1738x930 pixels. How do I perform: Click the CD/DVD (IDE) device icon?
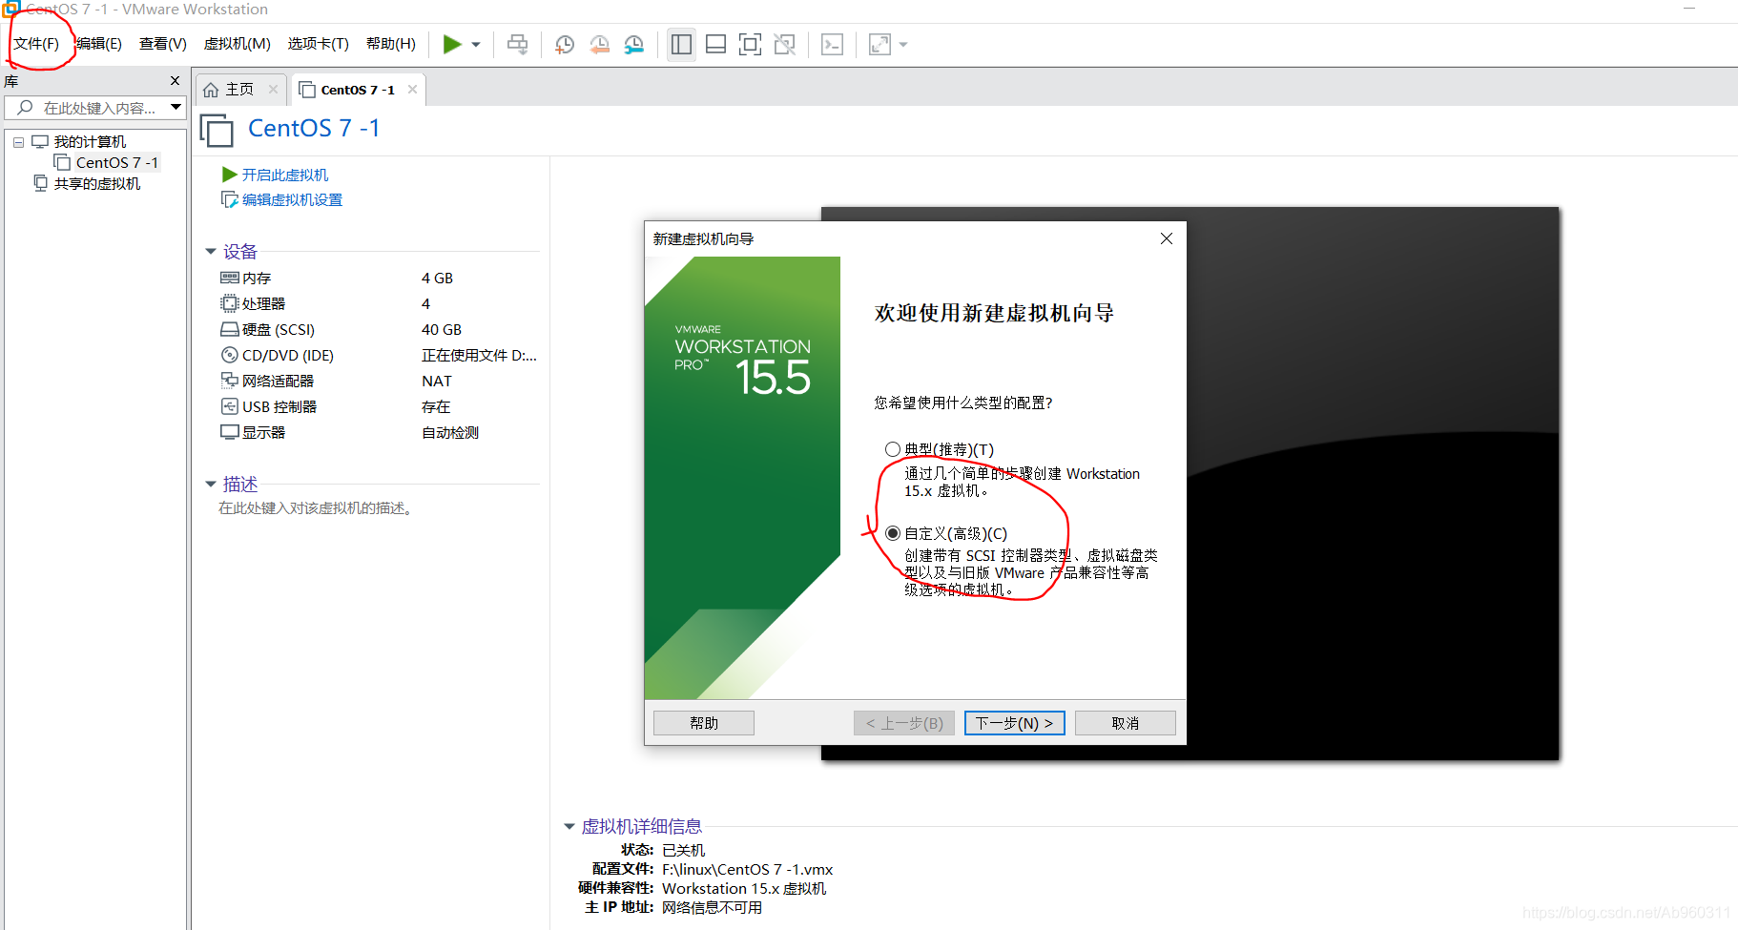pyautogui.click(x=230, y=355)
